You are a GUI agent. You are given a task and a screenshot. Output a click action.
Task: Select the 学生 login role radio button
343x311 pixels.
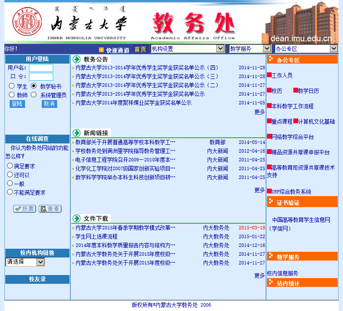(11, 86)
